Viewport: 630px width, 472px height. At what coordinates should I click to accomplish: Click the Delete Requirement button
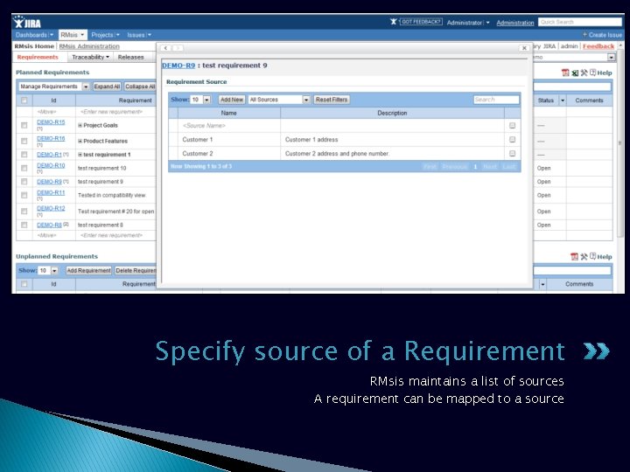pyautogui.click(x=136, y=270)
